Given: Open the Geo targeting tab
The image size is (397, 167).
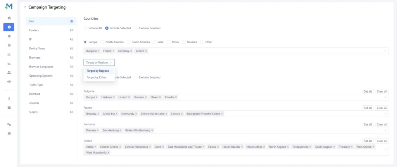Looking at the screenshot, I should tap(51, 21).
